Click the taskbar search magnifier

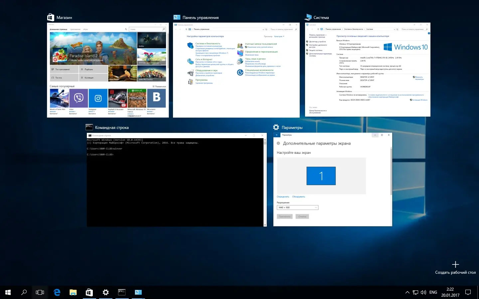(x=24, y=292)
